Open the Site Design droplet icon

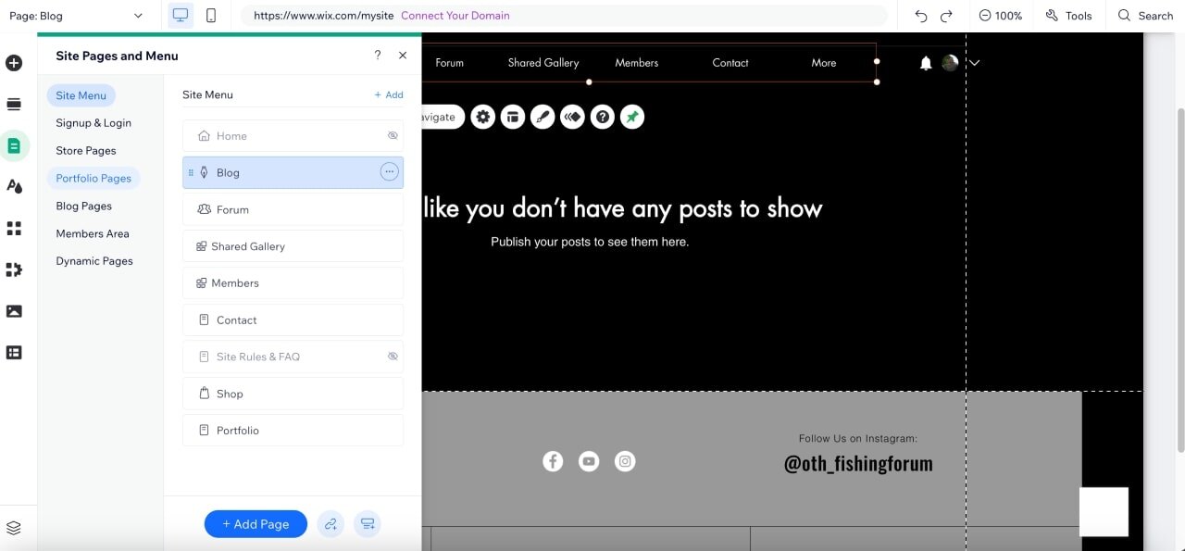(x=14, y=186)
